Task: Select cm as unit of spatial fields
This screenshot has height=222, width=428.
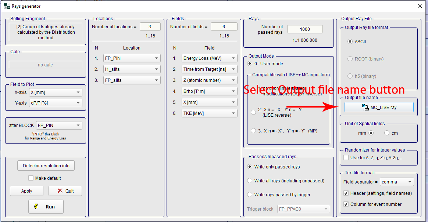Action: tap(387, 133)
